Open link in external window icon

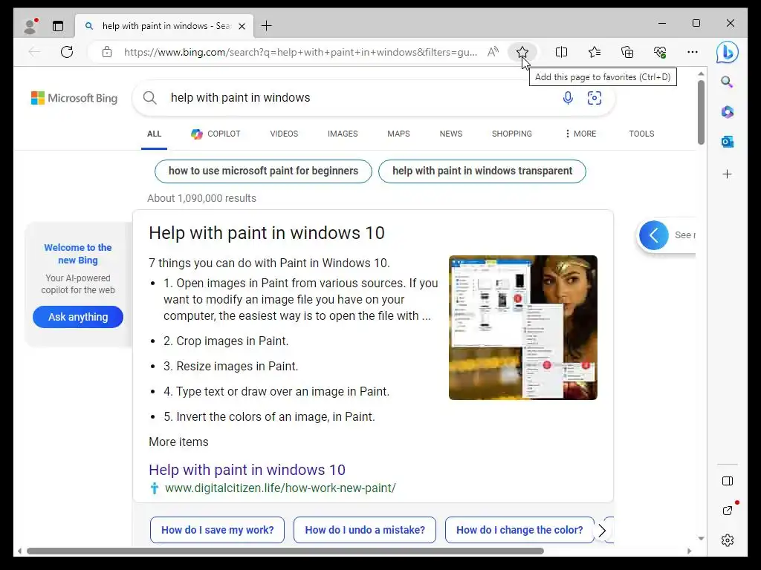(x=727, y=511)
